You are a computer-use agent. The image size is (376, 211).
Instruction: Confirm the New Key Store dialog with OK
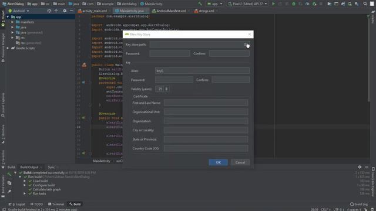coord(218,162)
